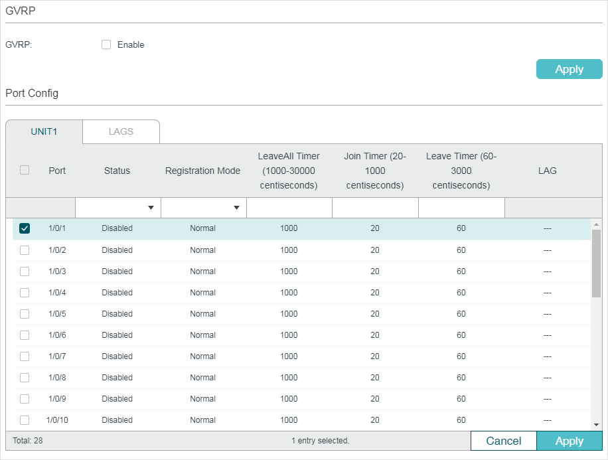Click Join Timer 20 in row 1/0/6
608x460 pixels.
point(375,335)
